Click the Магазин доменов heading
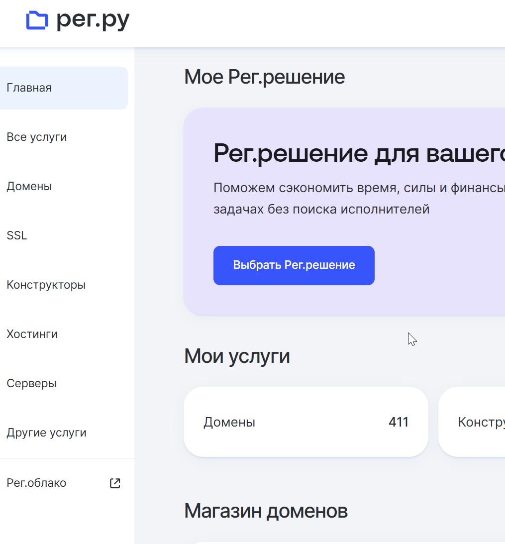505x544 pixels. 266,511
